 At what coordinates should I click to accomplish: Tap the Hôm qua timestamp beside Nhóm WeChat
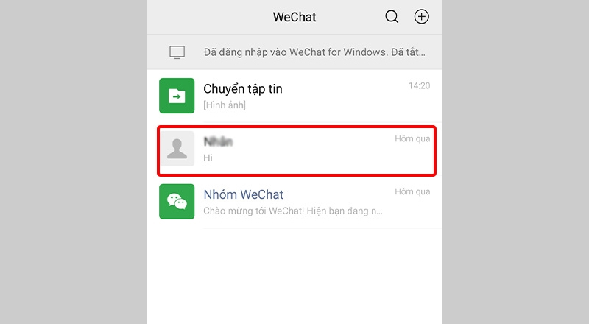click(x=412, y=191)
